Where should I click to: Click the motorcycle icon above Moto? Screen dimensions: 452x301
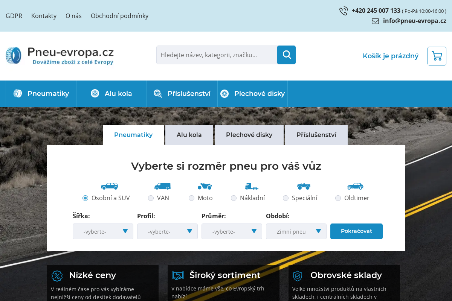click(204, 186)
